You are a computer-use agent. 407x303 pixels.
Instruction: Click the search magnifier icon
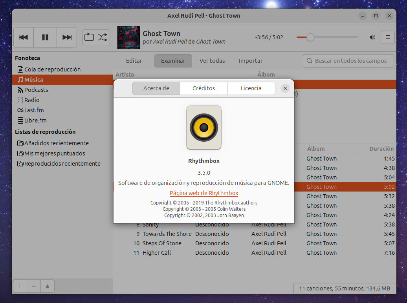tap(310, 61)
